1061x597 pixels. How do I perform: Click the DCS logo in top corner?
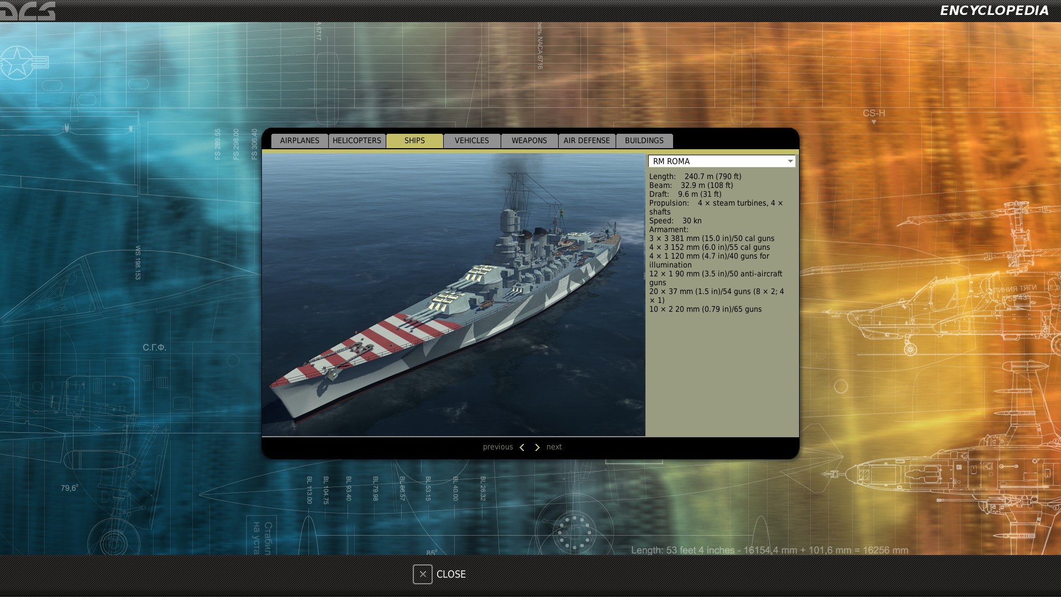click(x=28, y=11)
